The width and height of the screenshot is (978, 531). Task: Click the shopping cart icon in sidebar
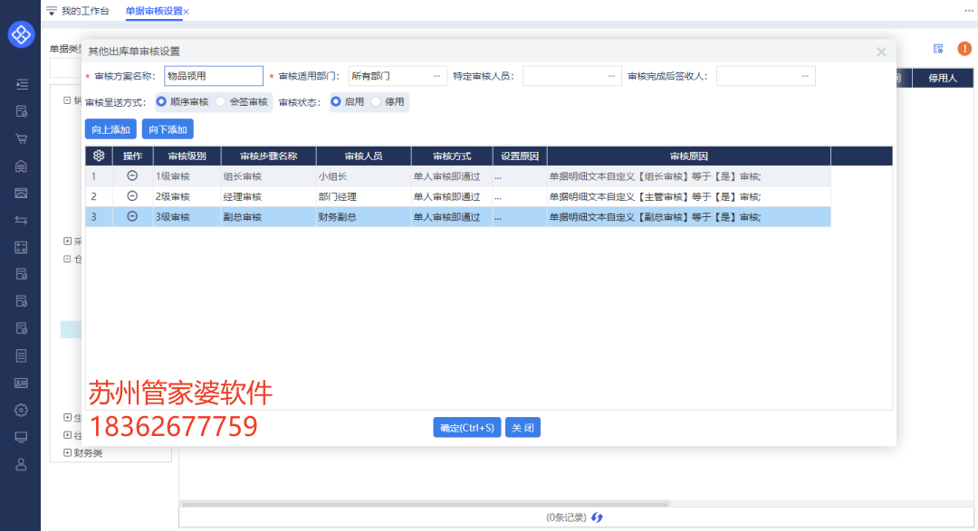click(21, 138)
